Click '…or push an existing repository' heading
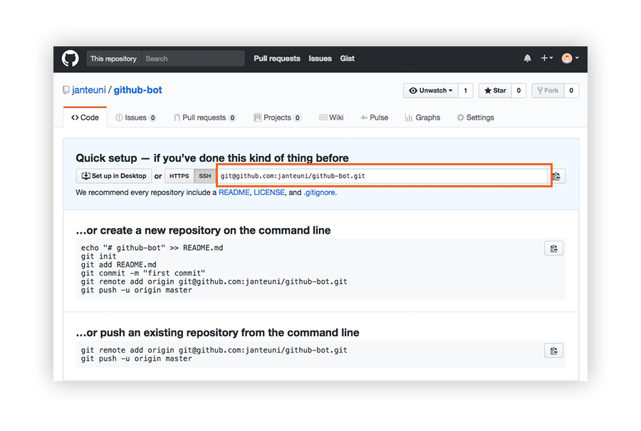This screenshot has width=641, height=431. click(x=217, y=333)
